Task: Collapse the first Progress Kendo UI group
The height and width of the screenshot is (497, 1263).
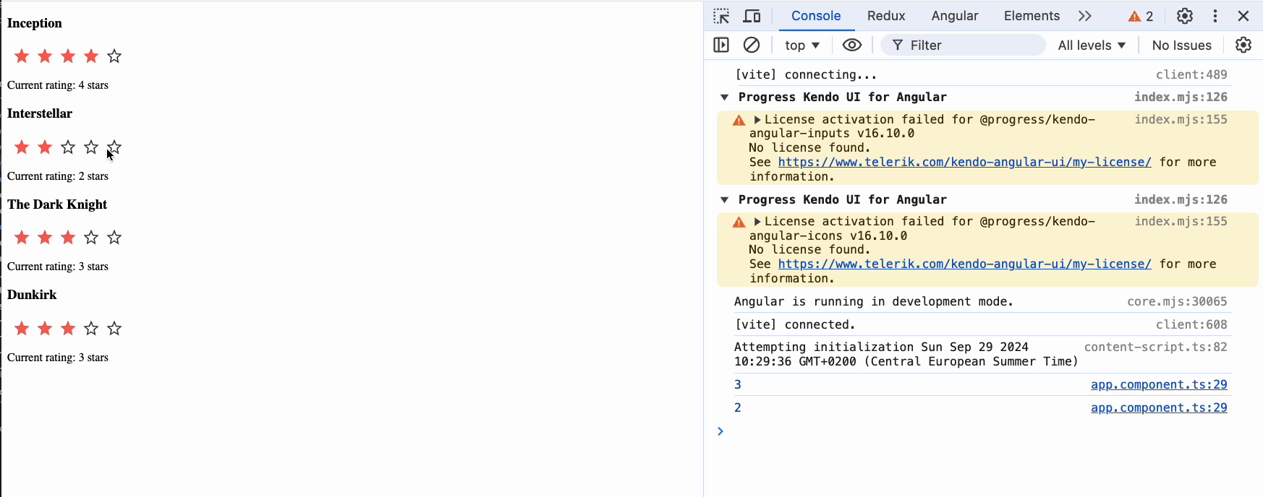Action: [x=724, y=98]
